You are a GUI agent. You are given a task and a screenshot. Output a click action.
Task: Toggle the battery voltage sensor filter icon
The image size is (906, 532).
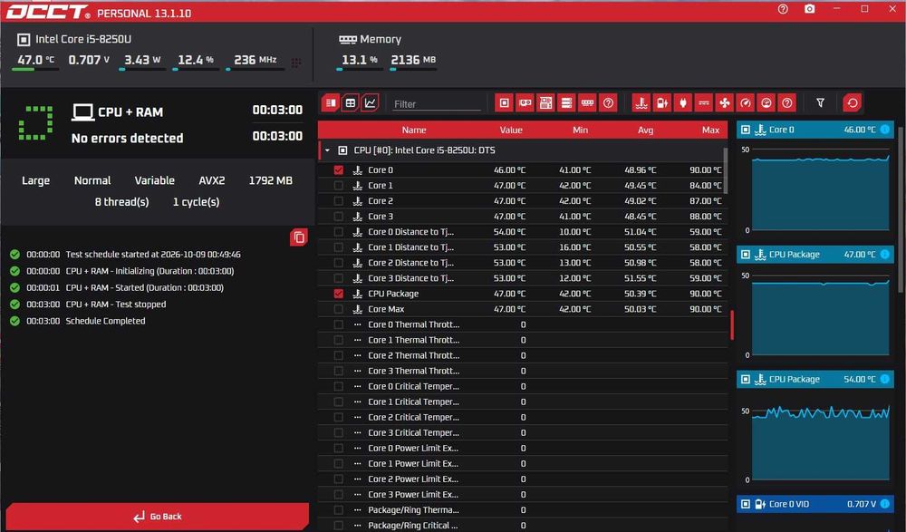click(662, 103)
